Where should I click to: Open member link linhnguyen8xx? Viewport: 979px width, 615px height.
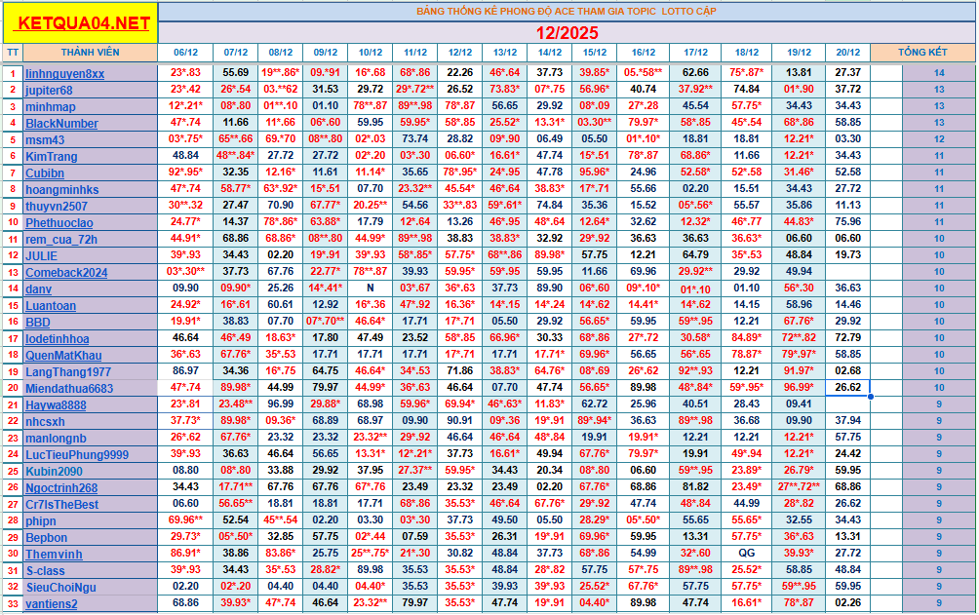coord(64,74)
